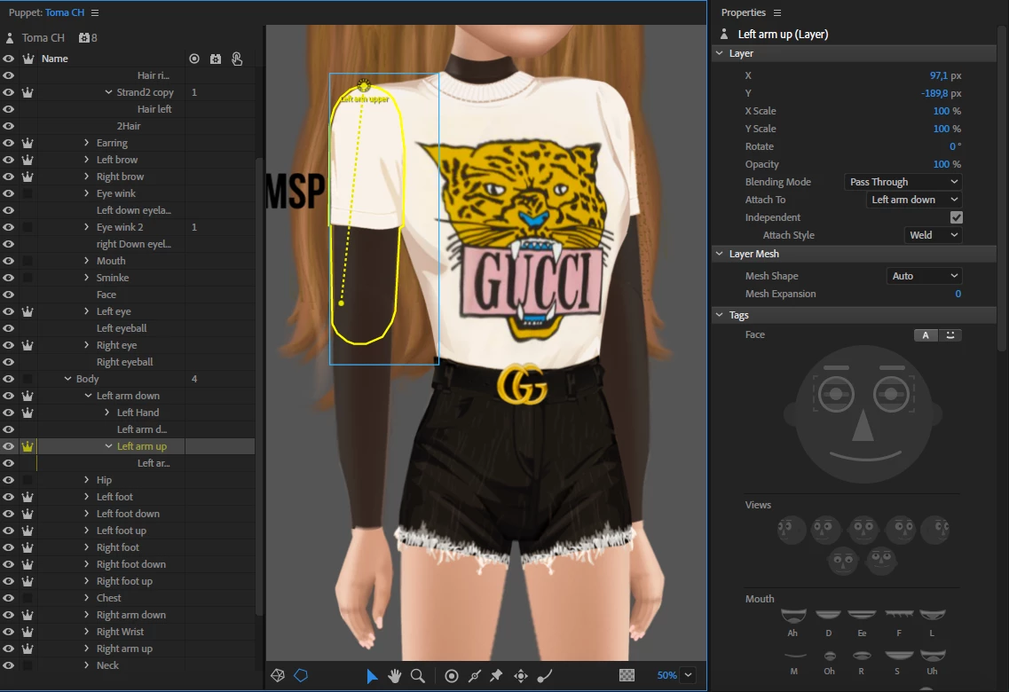1009x692 pixels.
Task: Hide the Face layer
Action: pos(8,295)
